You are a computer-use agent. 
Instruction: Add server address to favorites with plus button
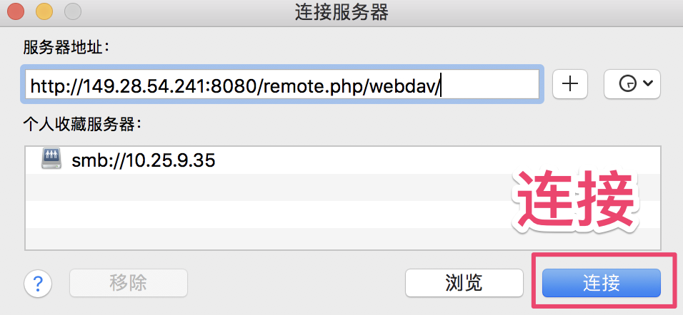569,84
